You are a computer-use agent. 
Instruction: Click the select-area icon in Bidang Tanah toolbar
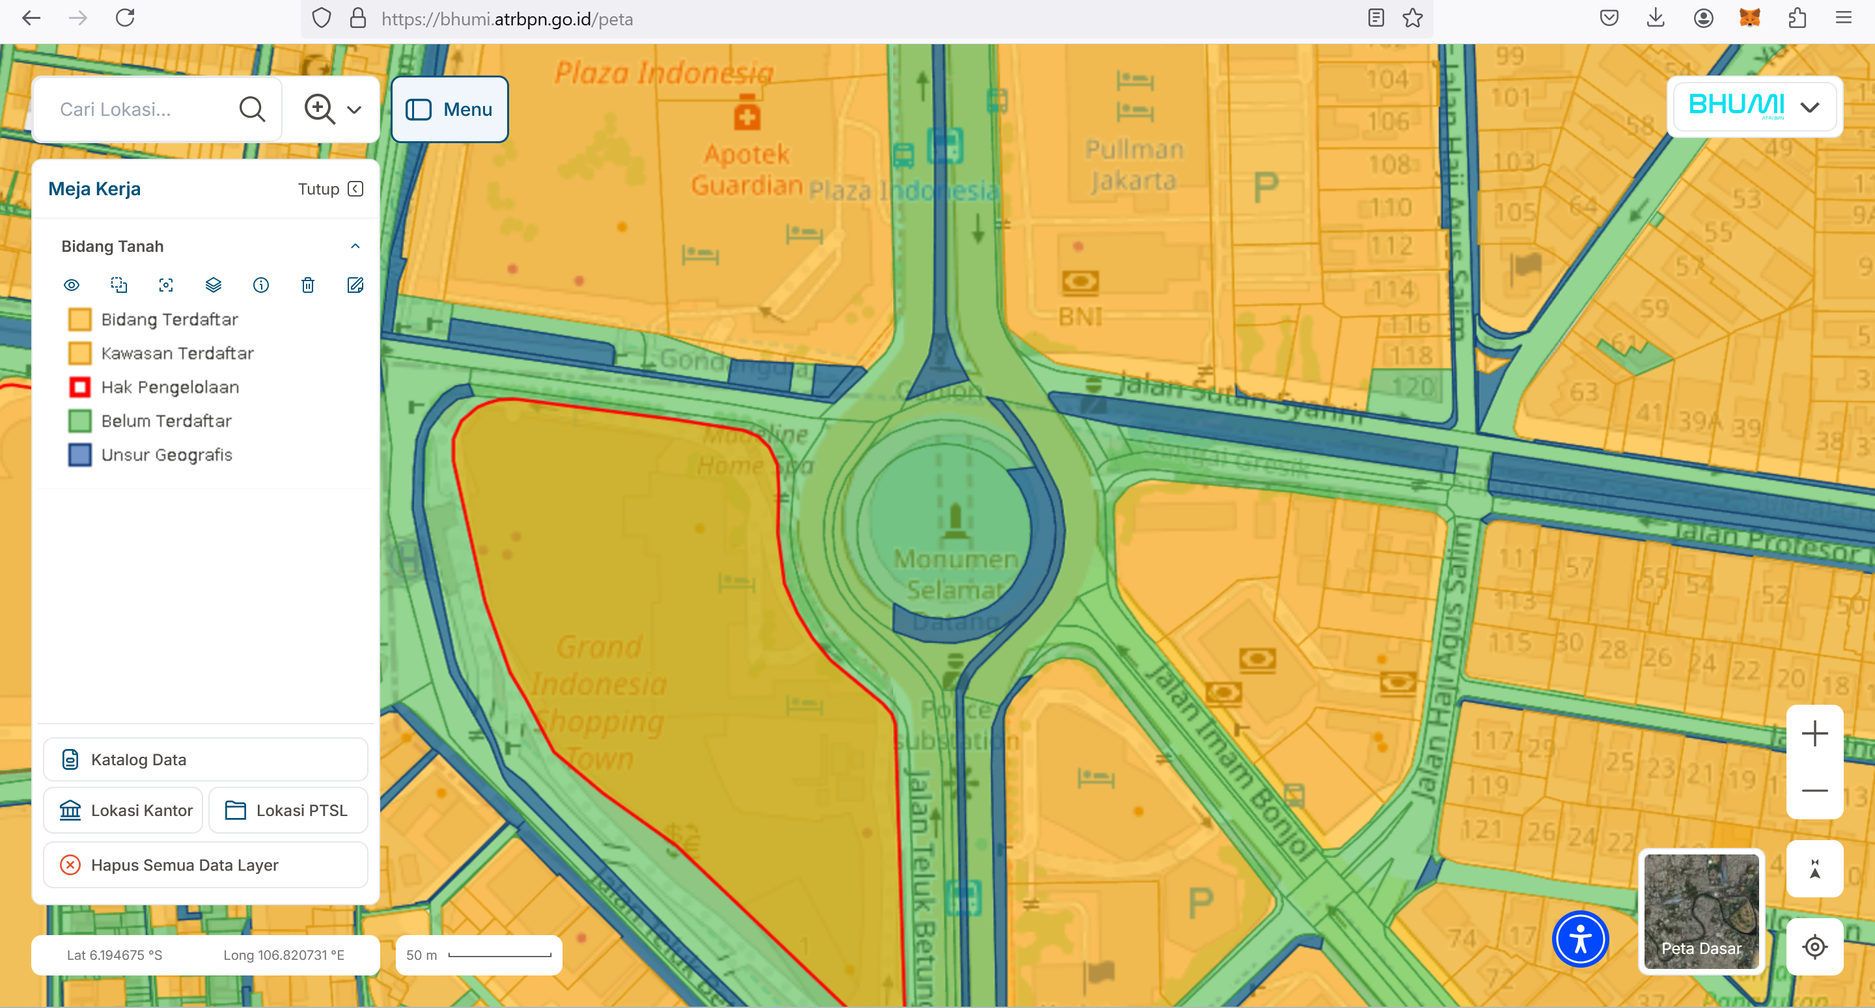click(x=118, y=284)
